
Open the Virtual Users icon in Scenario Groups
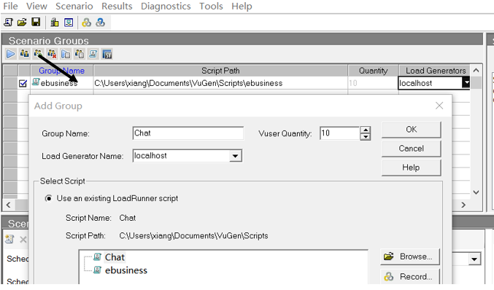(24, 54)
